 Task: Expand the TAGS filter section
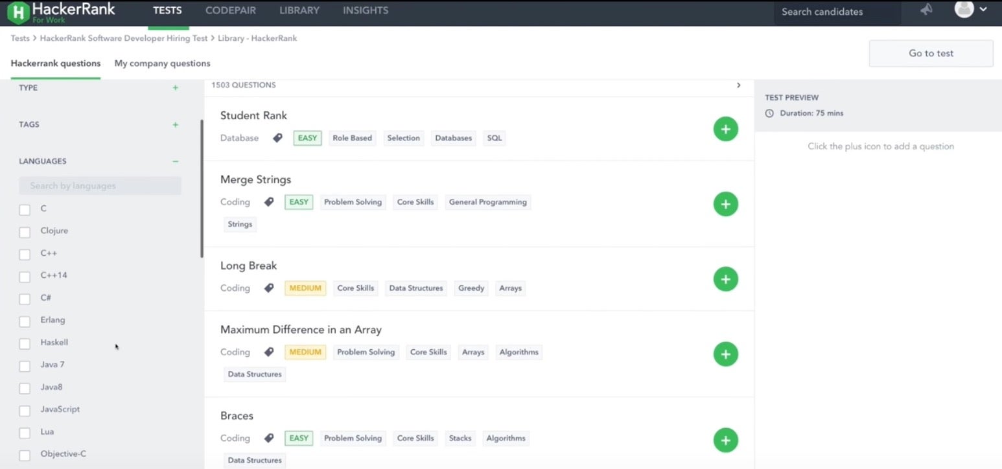175,124
